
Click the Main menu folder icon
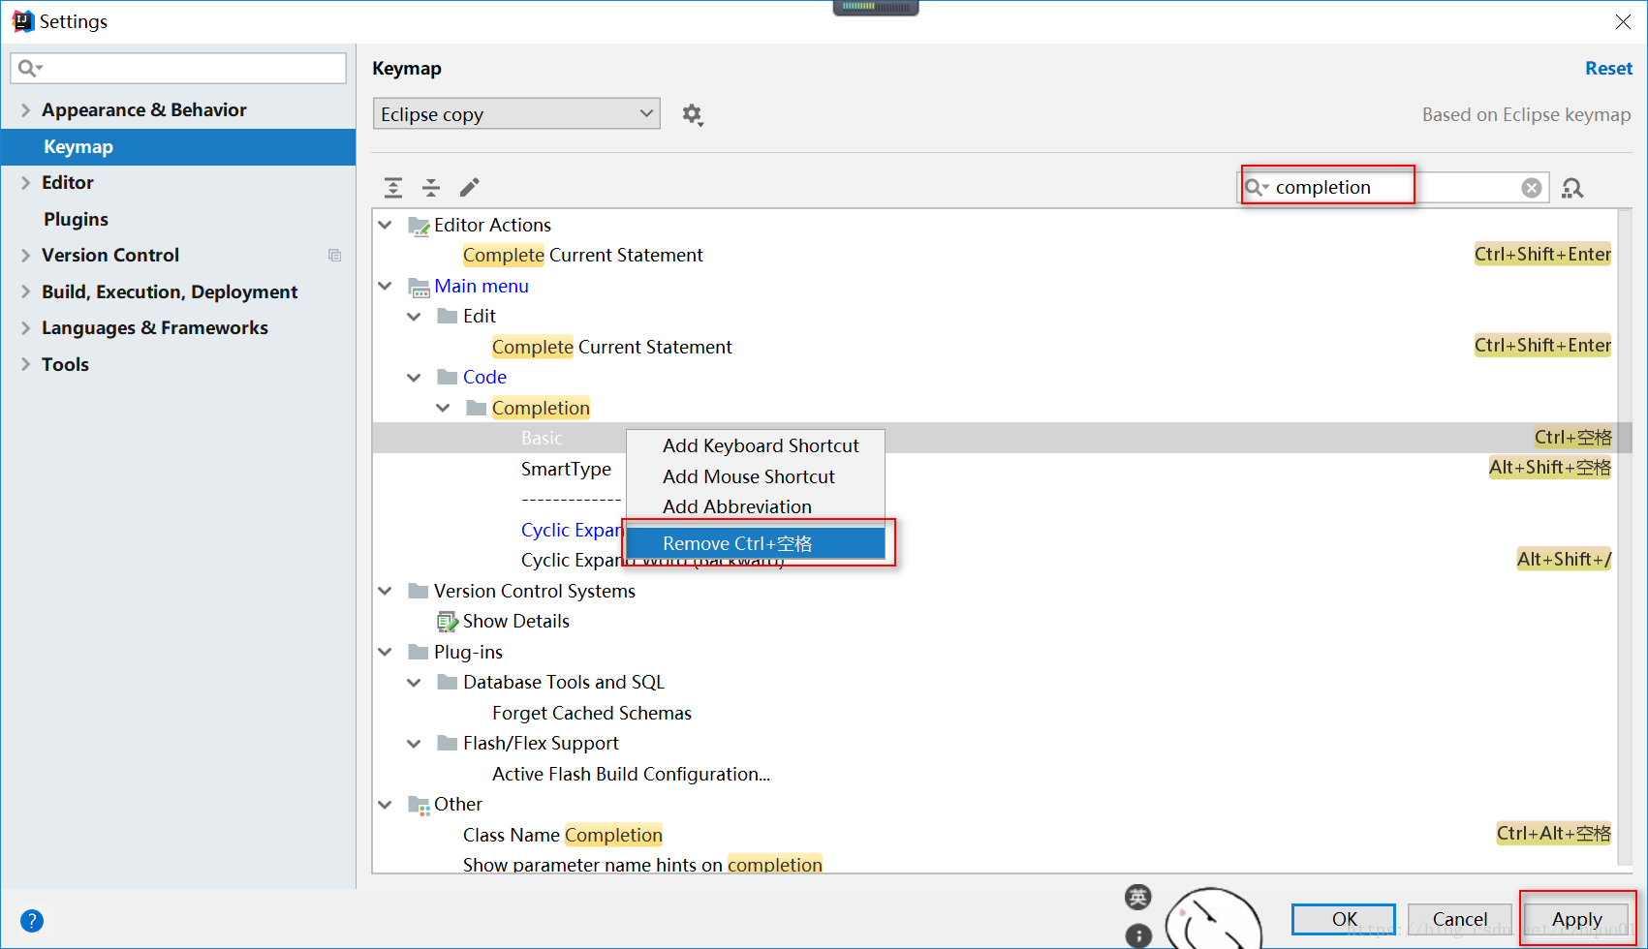point(419,287)
